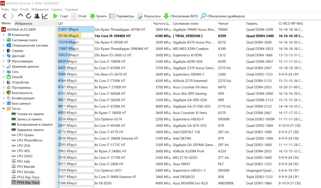This screenshot has width=321, height=188.
Task: Select the FP32 Ray-Trace benchmark icon
Action: click(x=13, y=177)
